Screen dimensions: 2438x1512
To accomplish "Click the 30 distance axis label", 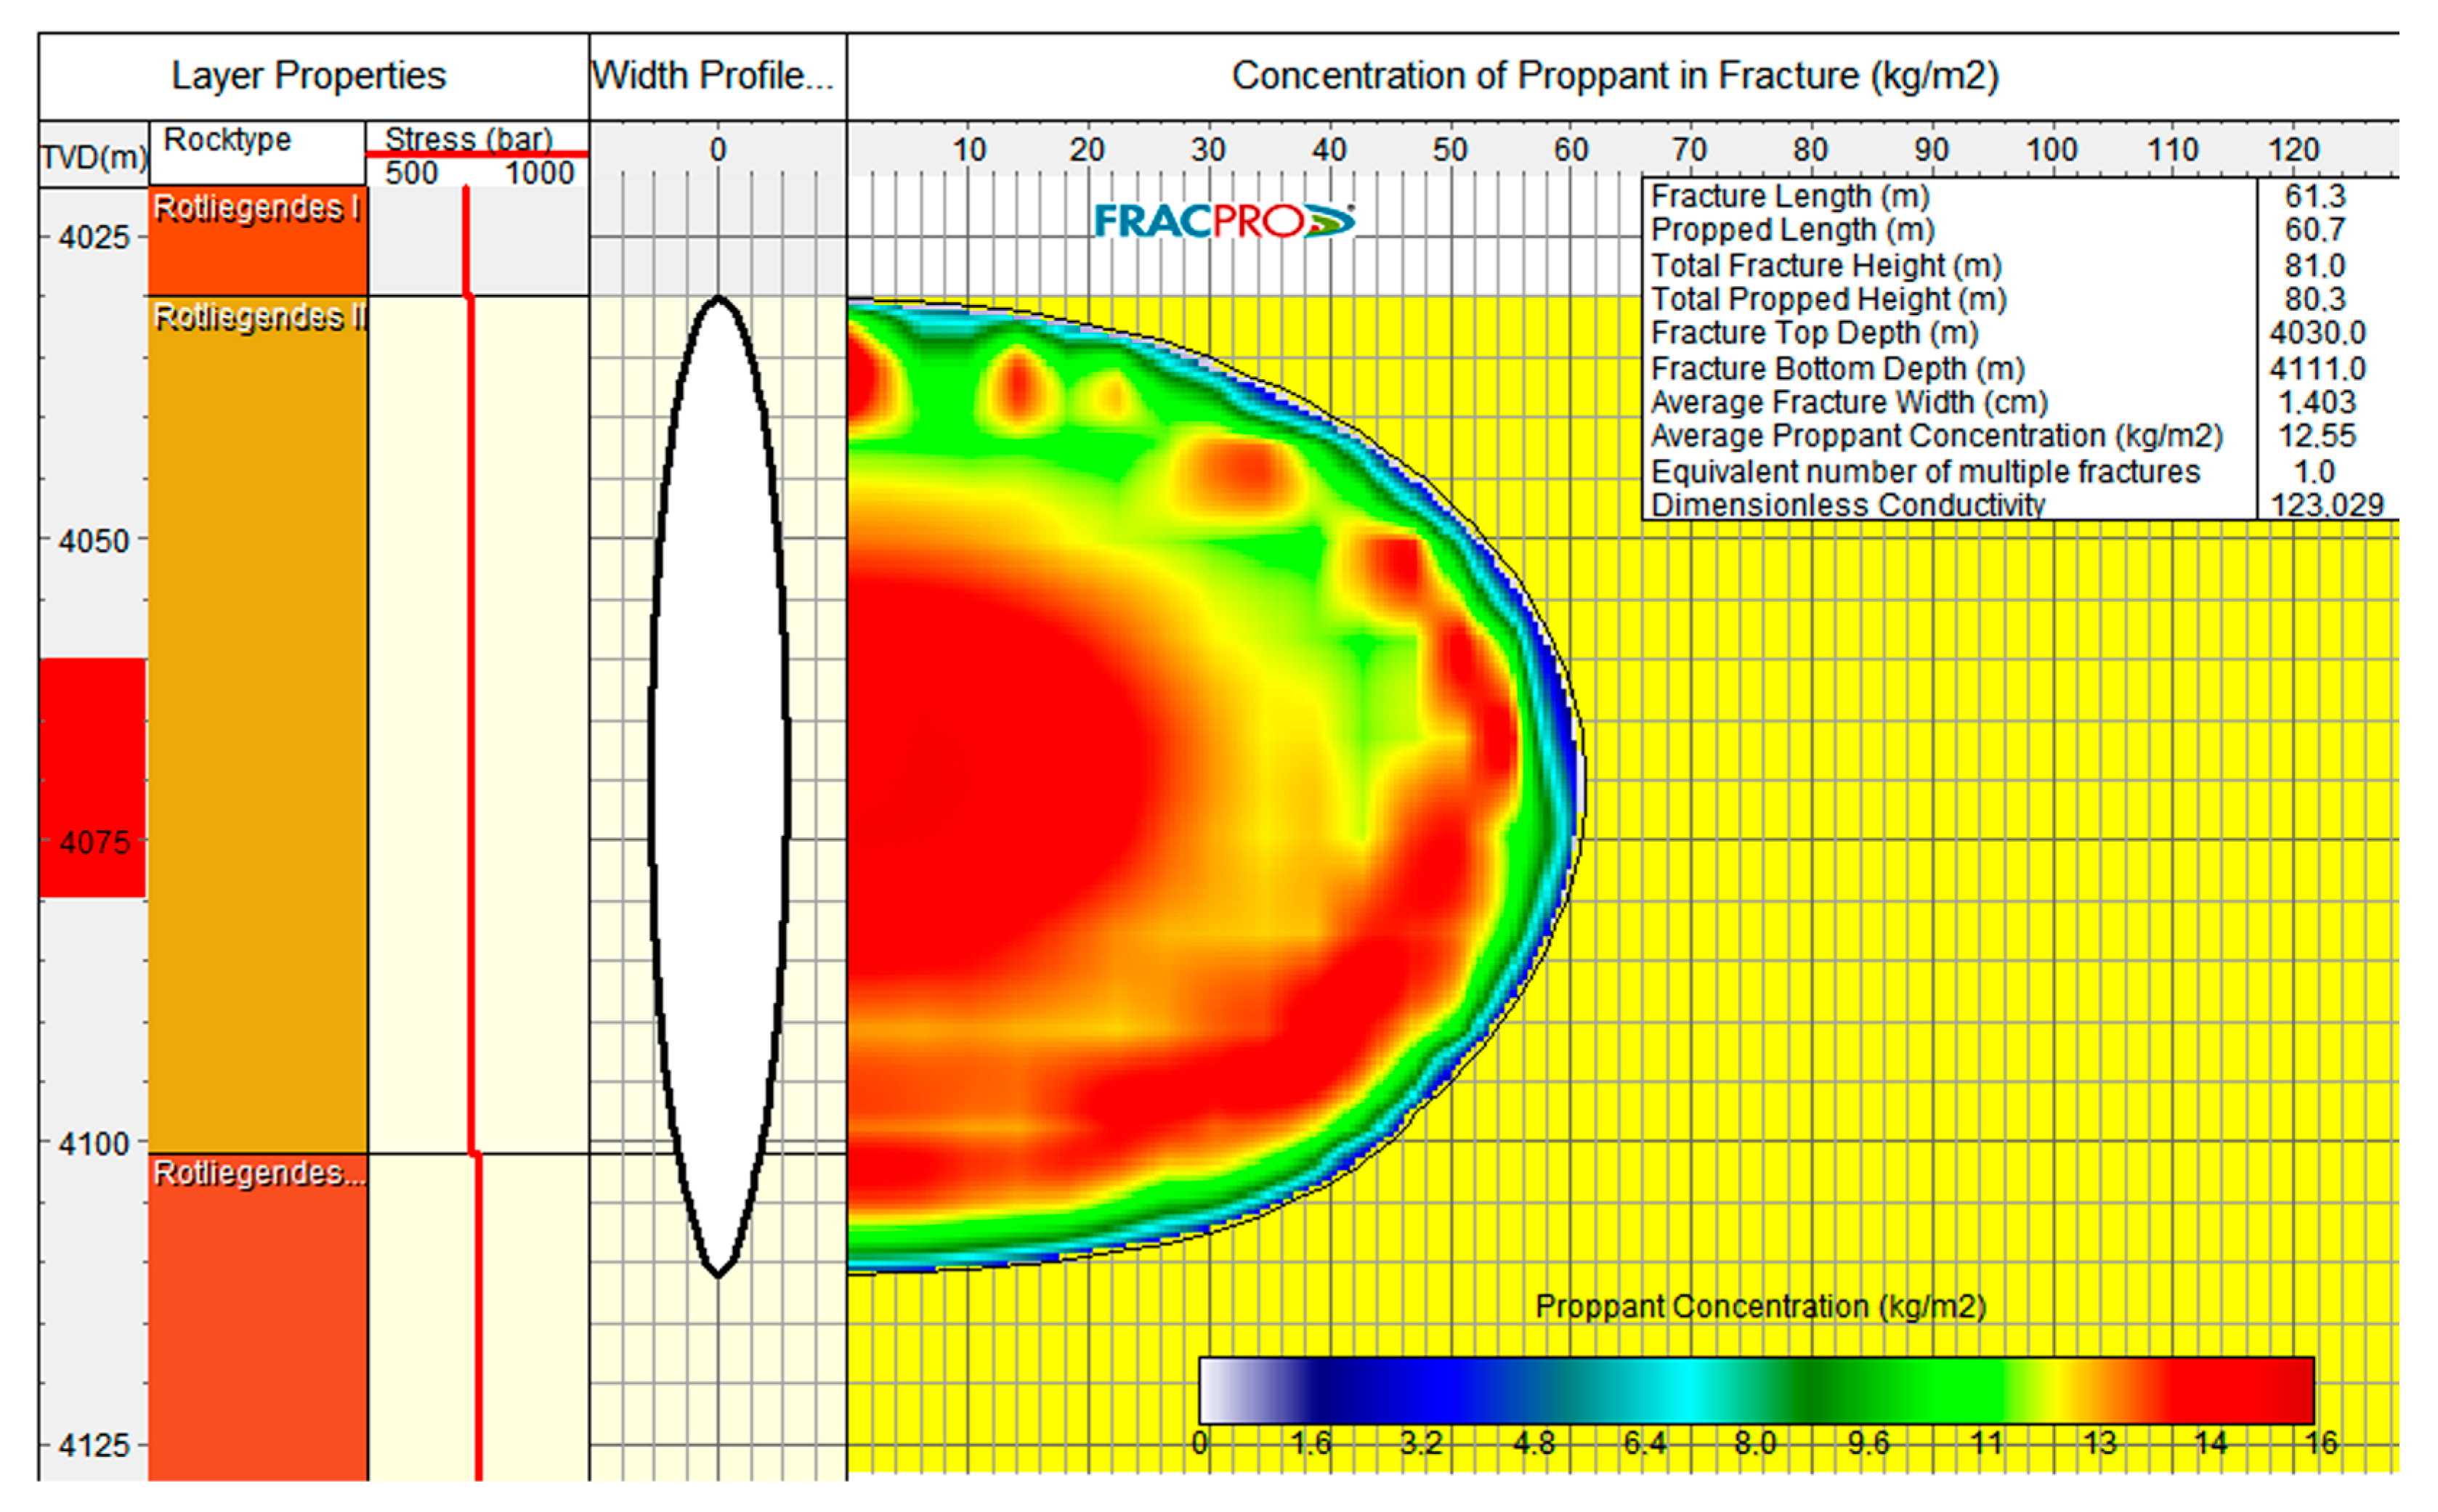I will tap(1208, 150).
